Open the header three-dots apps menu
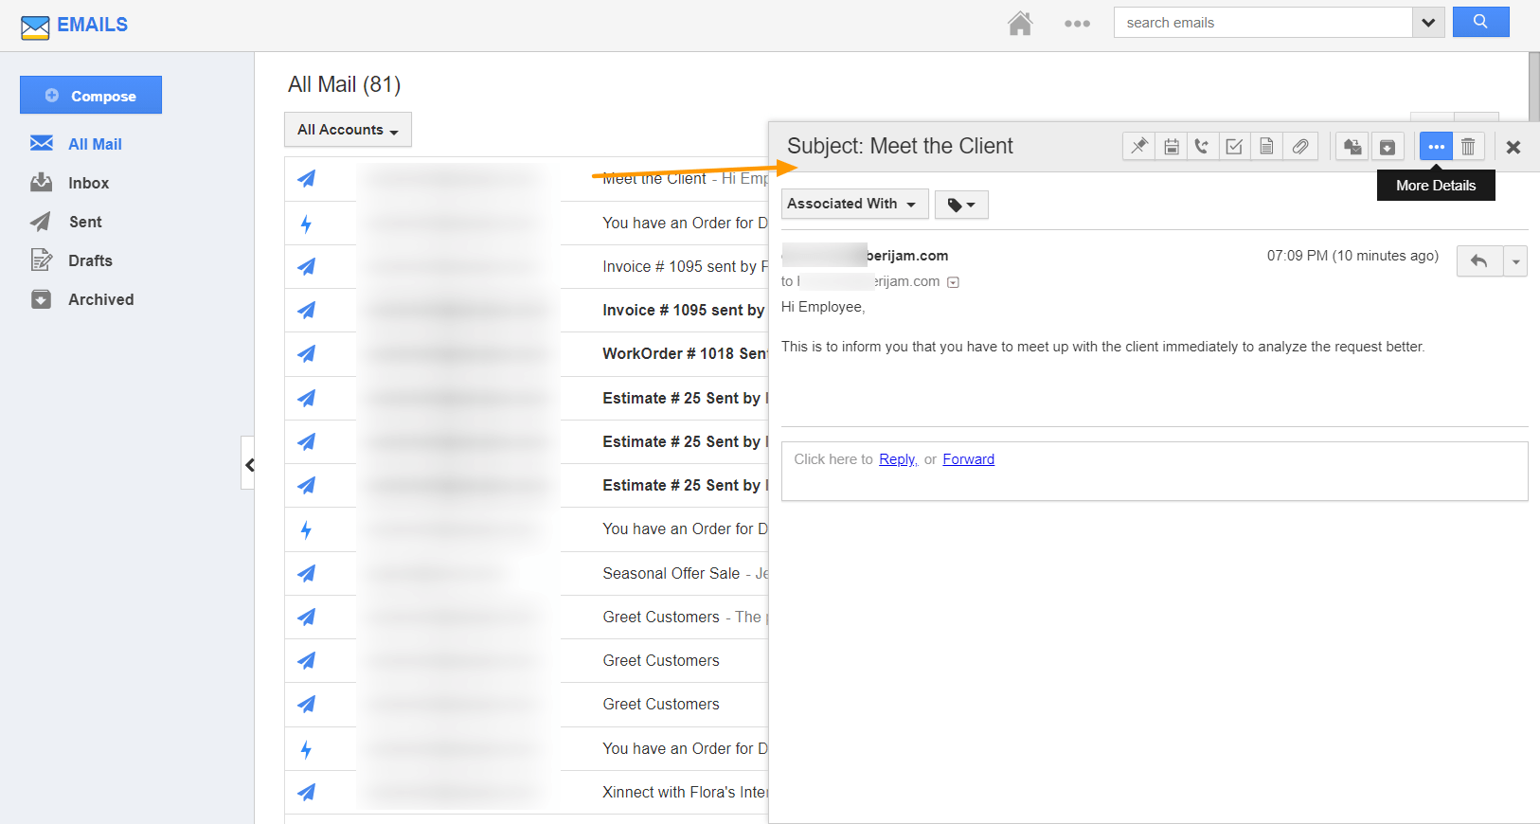The width and height of the screenshot is (1540, 824). 1077,24
